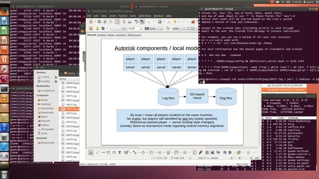
Task: Select the Ellipse drawing tool
Action: (114, 153)
